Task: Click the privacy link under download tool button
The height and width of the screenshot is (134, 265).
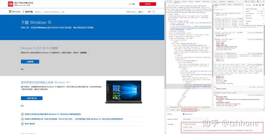Action: point(22,106)
